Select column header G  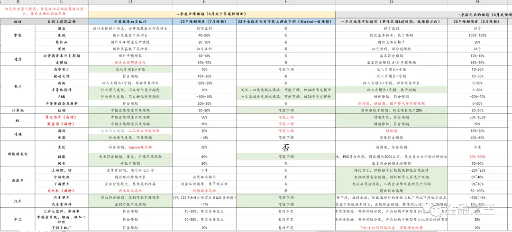391,2
